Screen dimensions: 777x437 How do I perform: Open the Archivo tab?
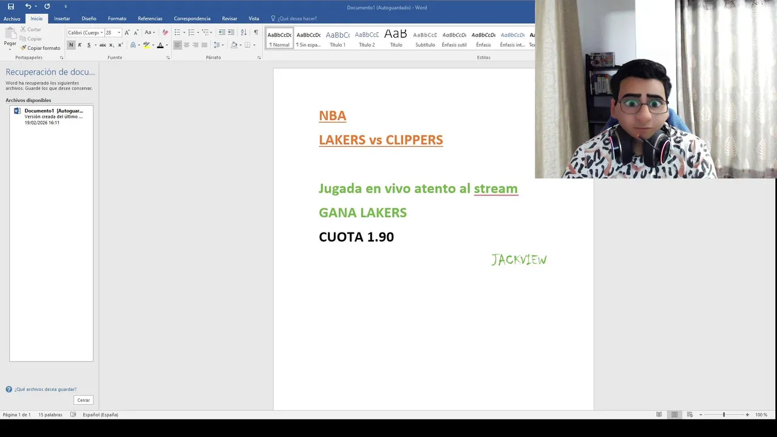12,19
